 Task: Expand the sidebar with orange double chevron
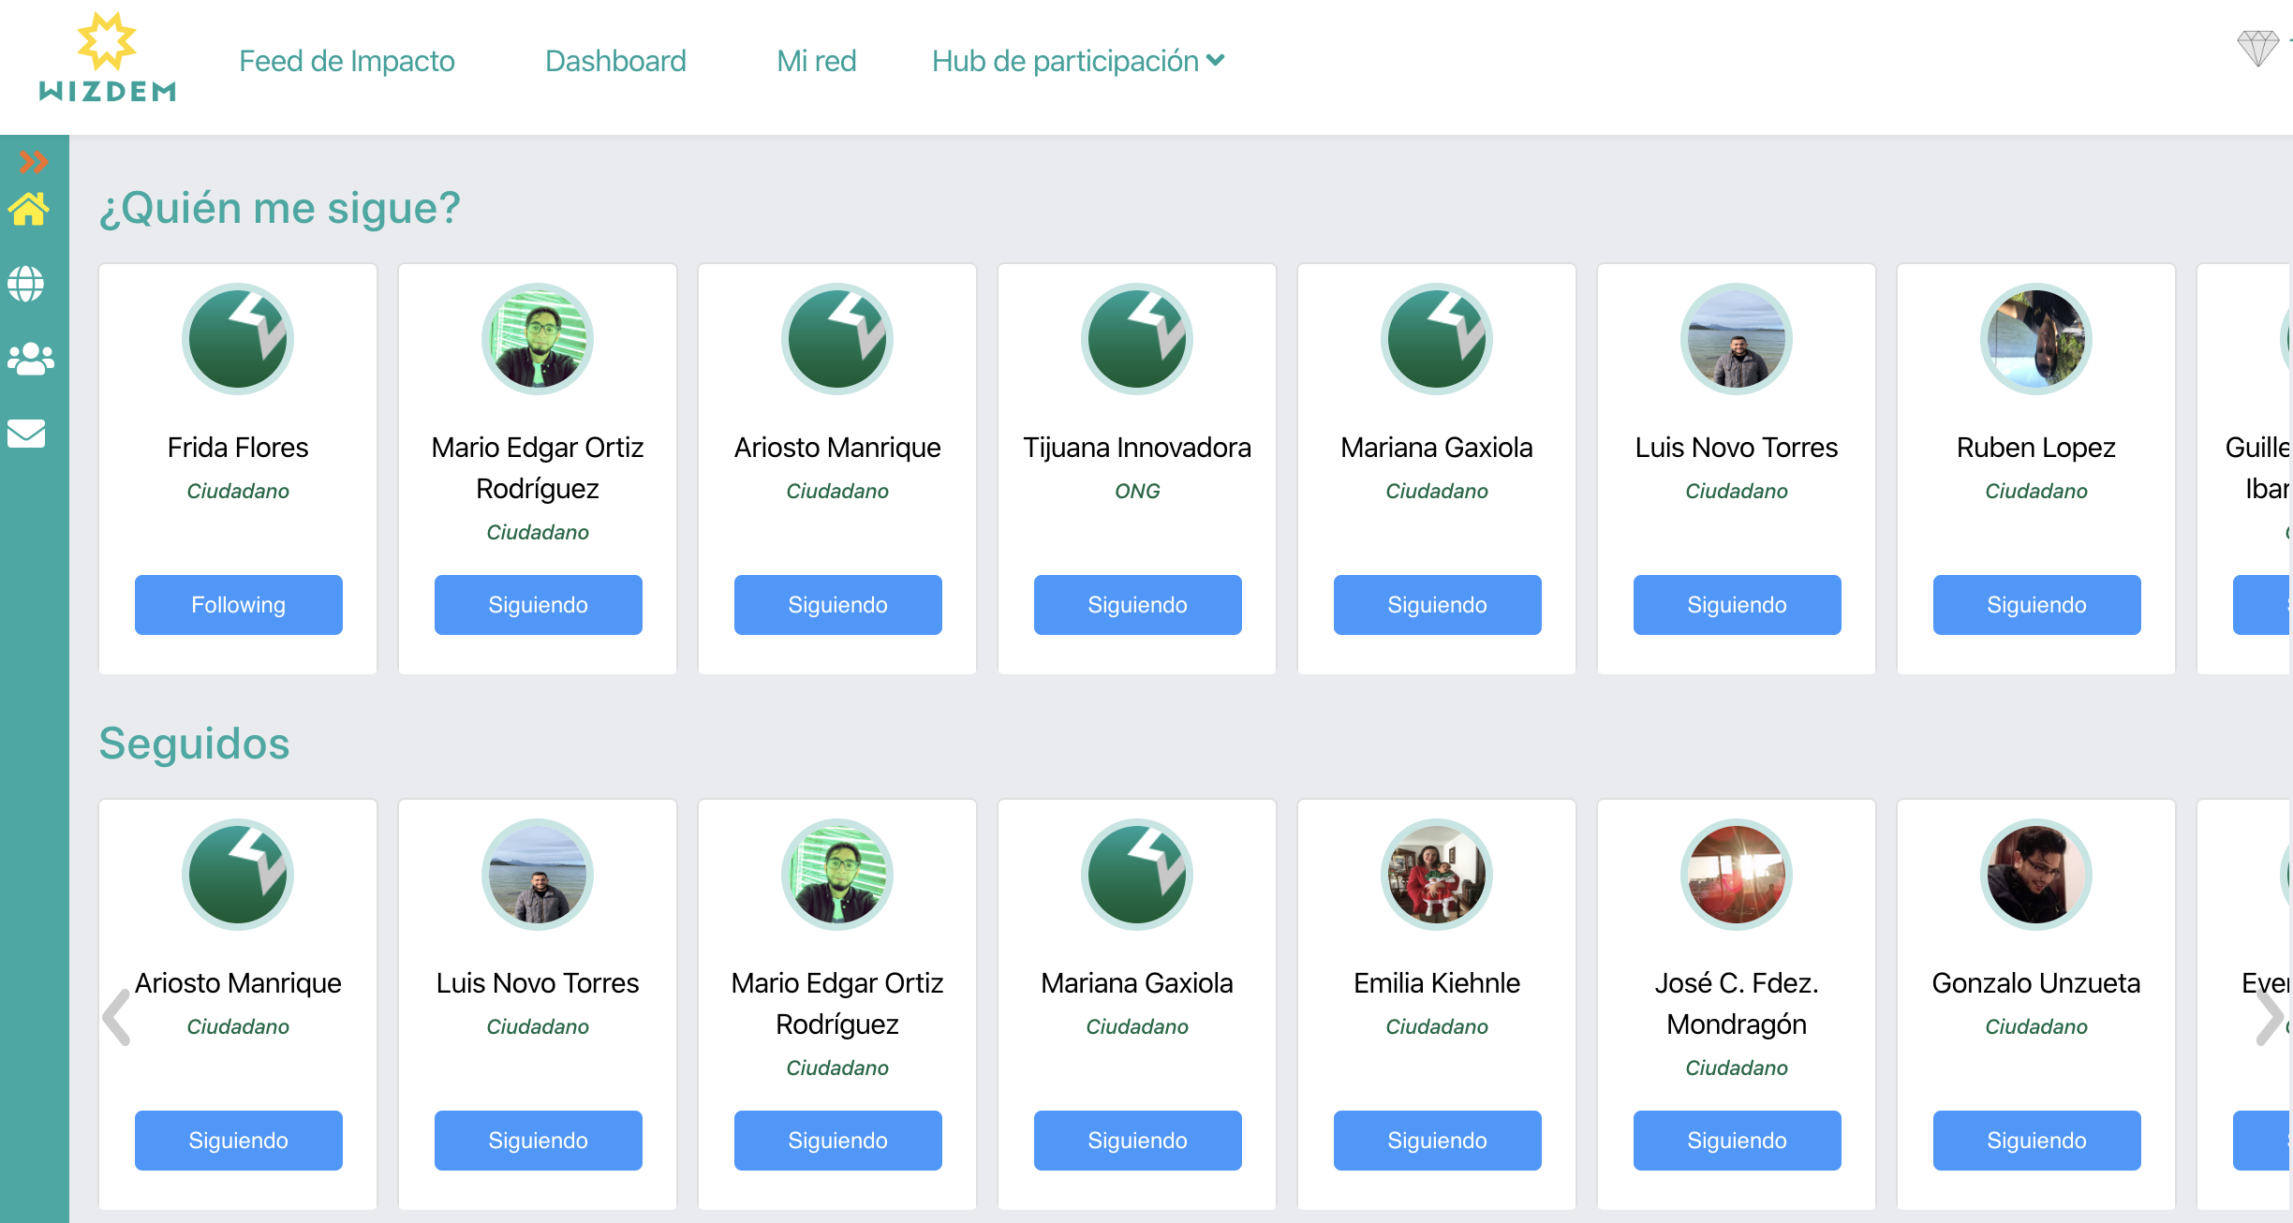(x=33, y=162)
